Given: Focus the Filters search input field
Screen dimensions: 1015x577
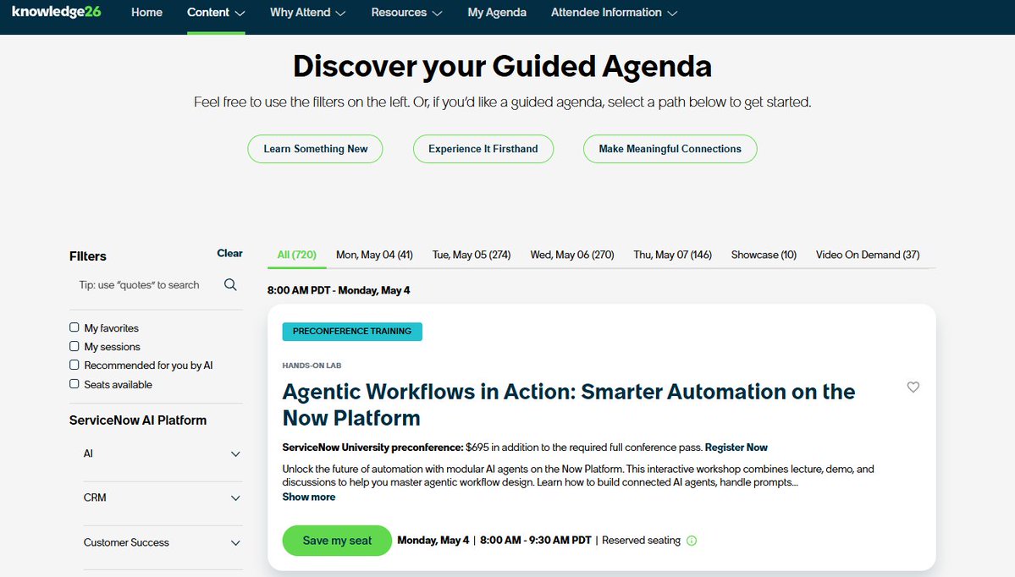Looking at the screenshot, I should coord(147,284).
